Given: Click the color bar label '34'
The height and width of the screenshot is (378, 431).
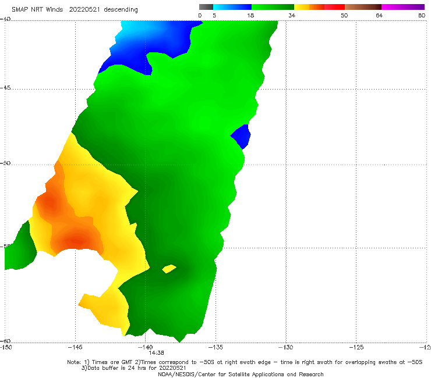Looking at the screenshot, I should (x=292, y=15).
